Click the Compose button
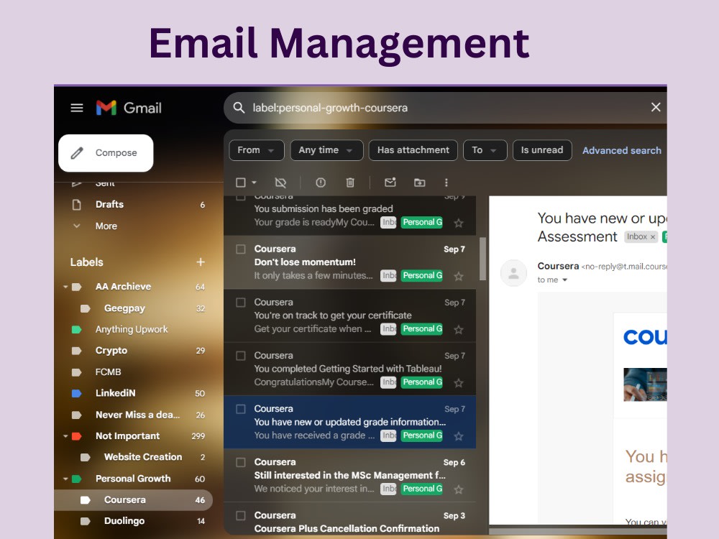 click(106, 153)
